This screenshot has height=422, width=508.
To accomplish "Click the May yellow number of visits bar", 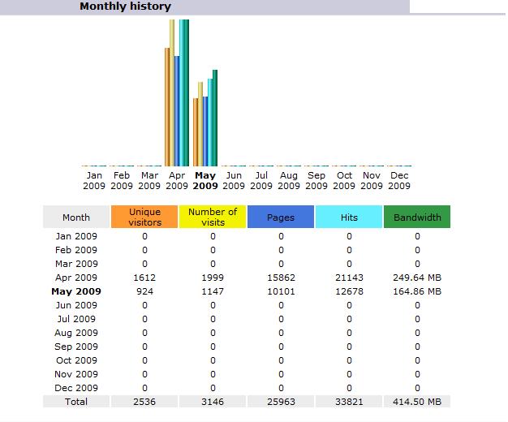I will (x=200, y=124).
